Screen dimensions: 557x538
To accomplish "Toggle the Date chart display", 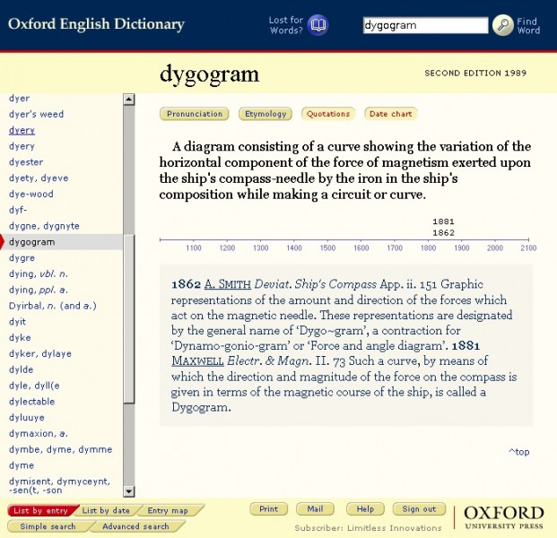I will 390,114.
